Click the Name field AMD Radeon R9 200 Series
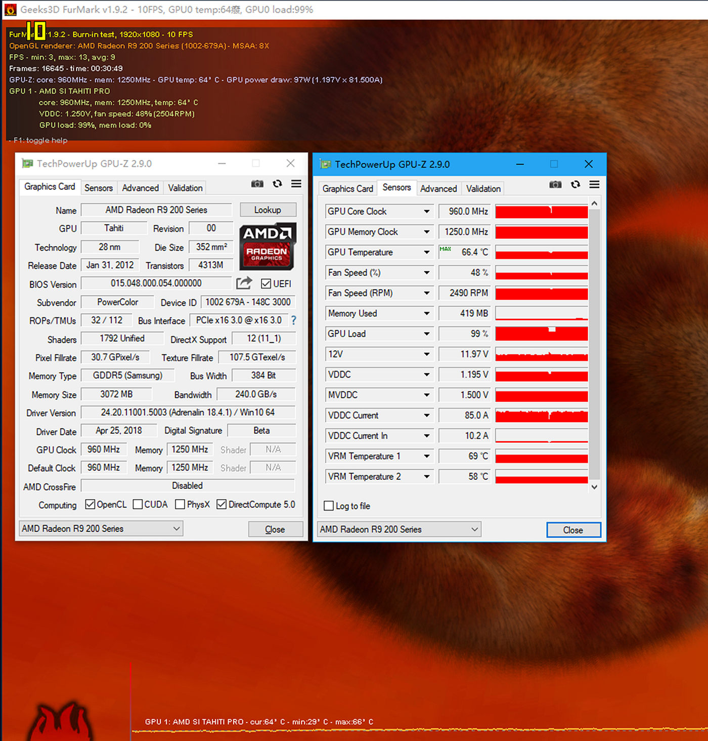Viewport: 708px width, 741px height. [x=156, y=210]
